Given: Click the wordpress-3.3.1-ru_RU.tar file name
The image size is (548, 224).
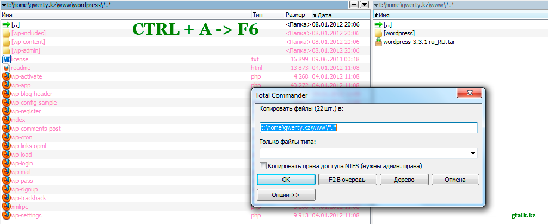Looking at the screenshot, I should point(420,42).
